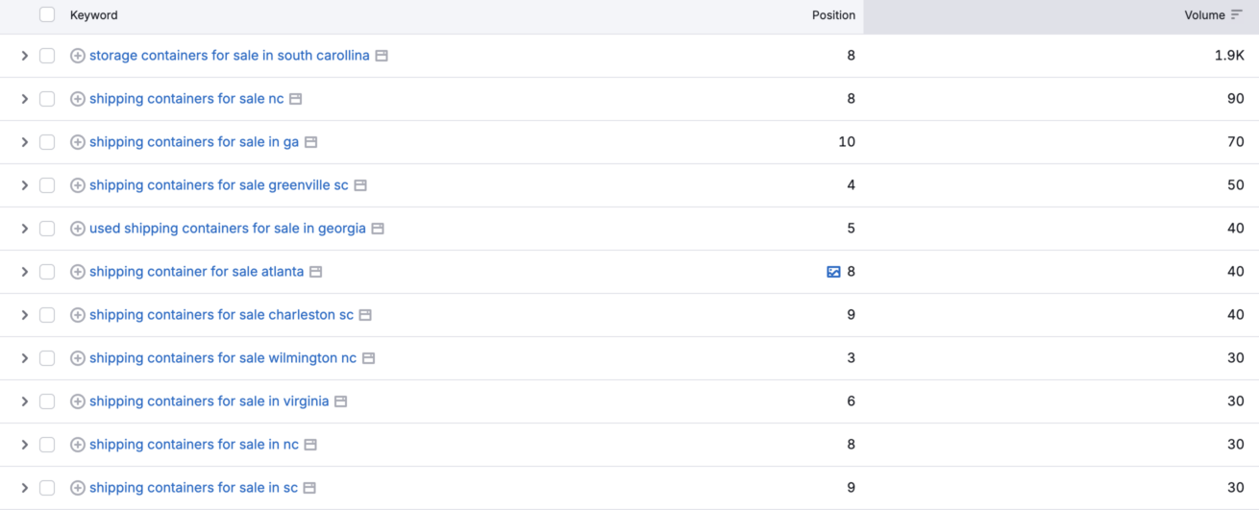Click plus icon beside shipping containers for sale nc
The image size is (1259, 510).
(x=78, y=99)
